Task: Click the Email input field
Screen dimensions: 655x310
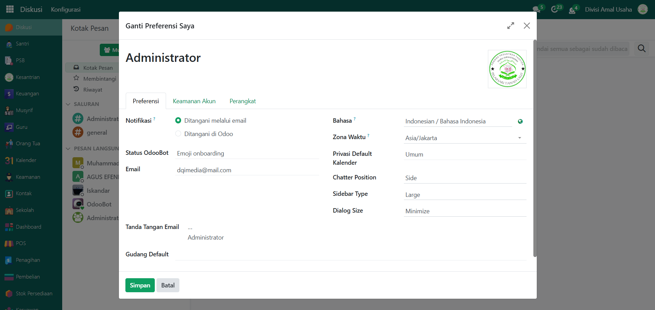Action: click(247, 170)
